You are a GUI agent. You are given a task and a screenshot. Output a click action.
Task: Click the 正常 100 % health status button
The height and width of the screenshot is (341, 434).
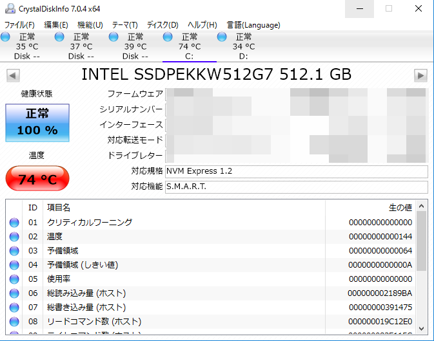click(x=37, y=123)
